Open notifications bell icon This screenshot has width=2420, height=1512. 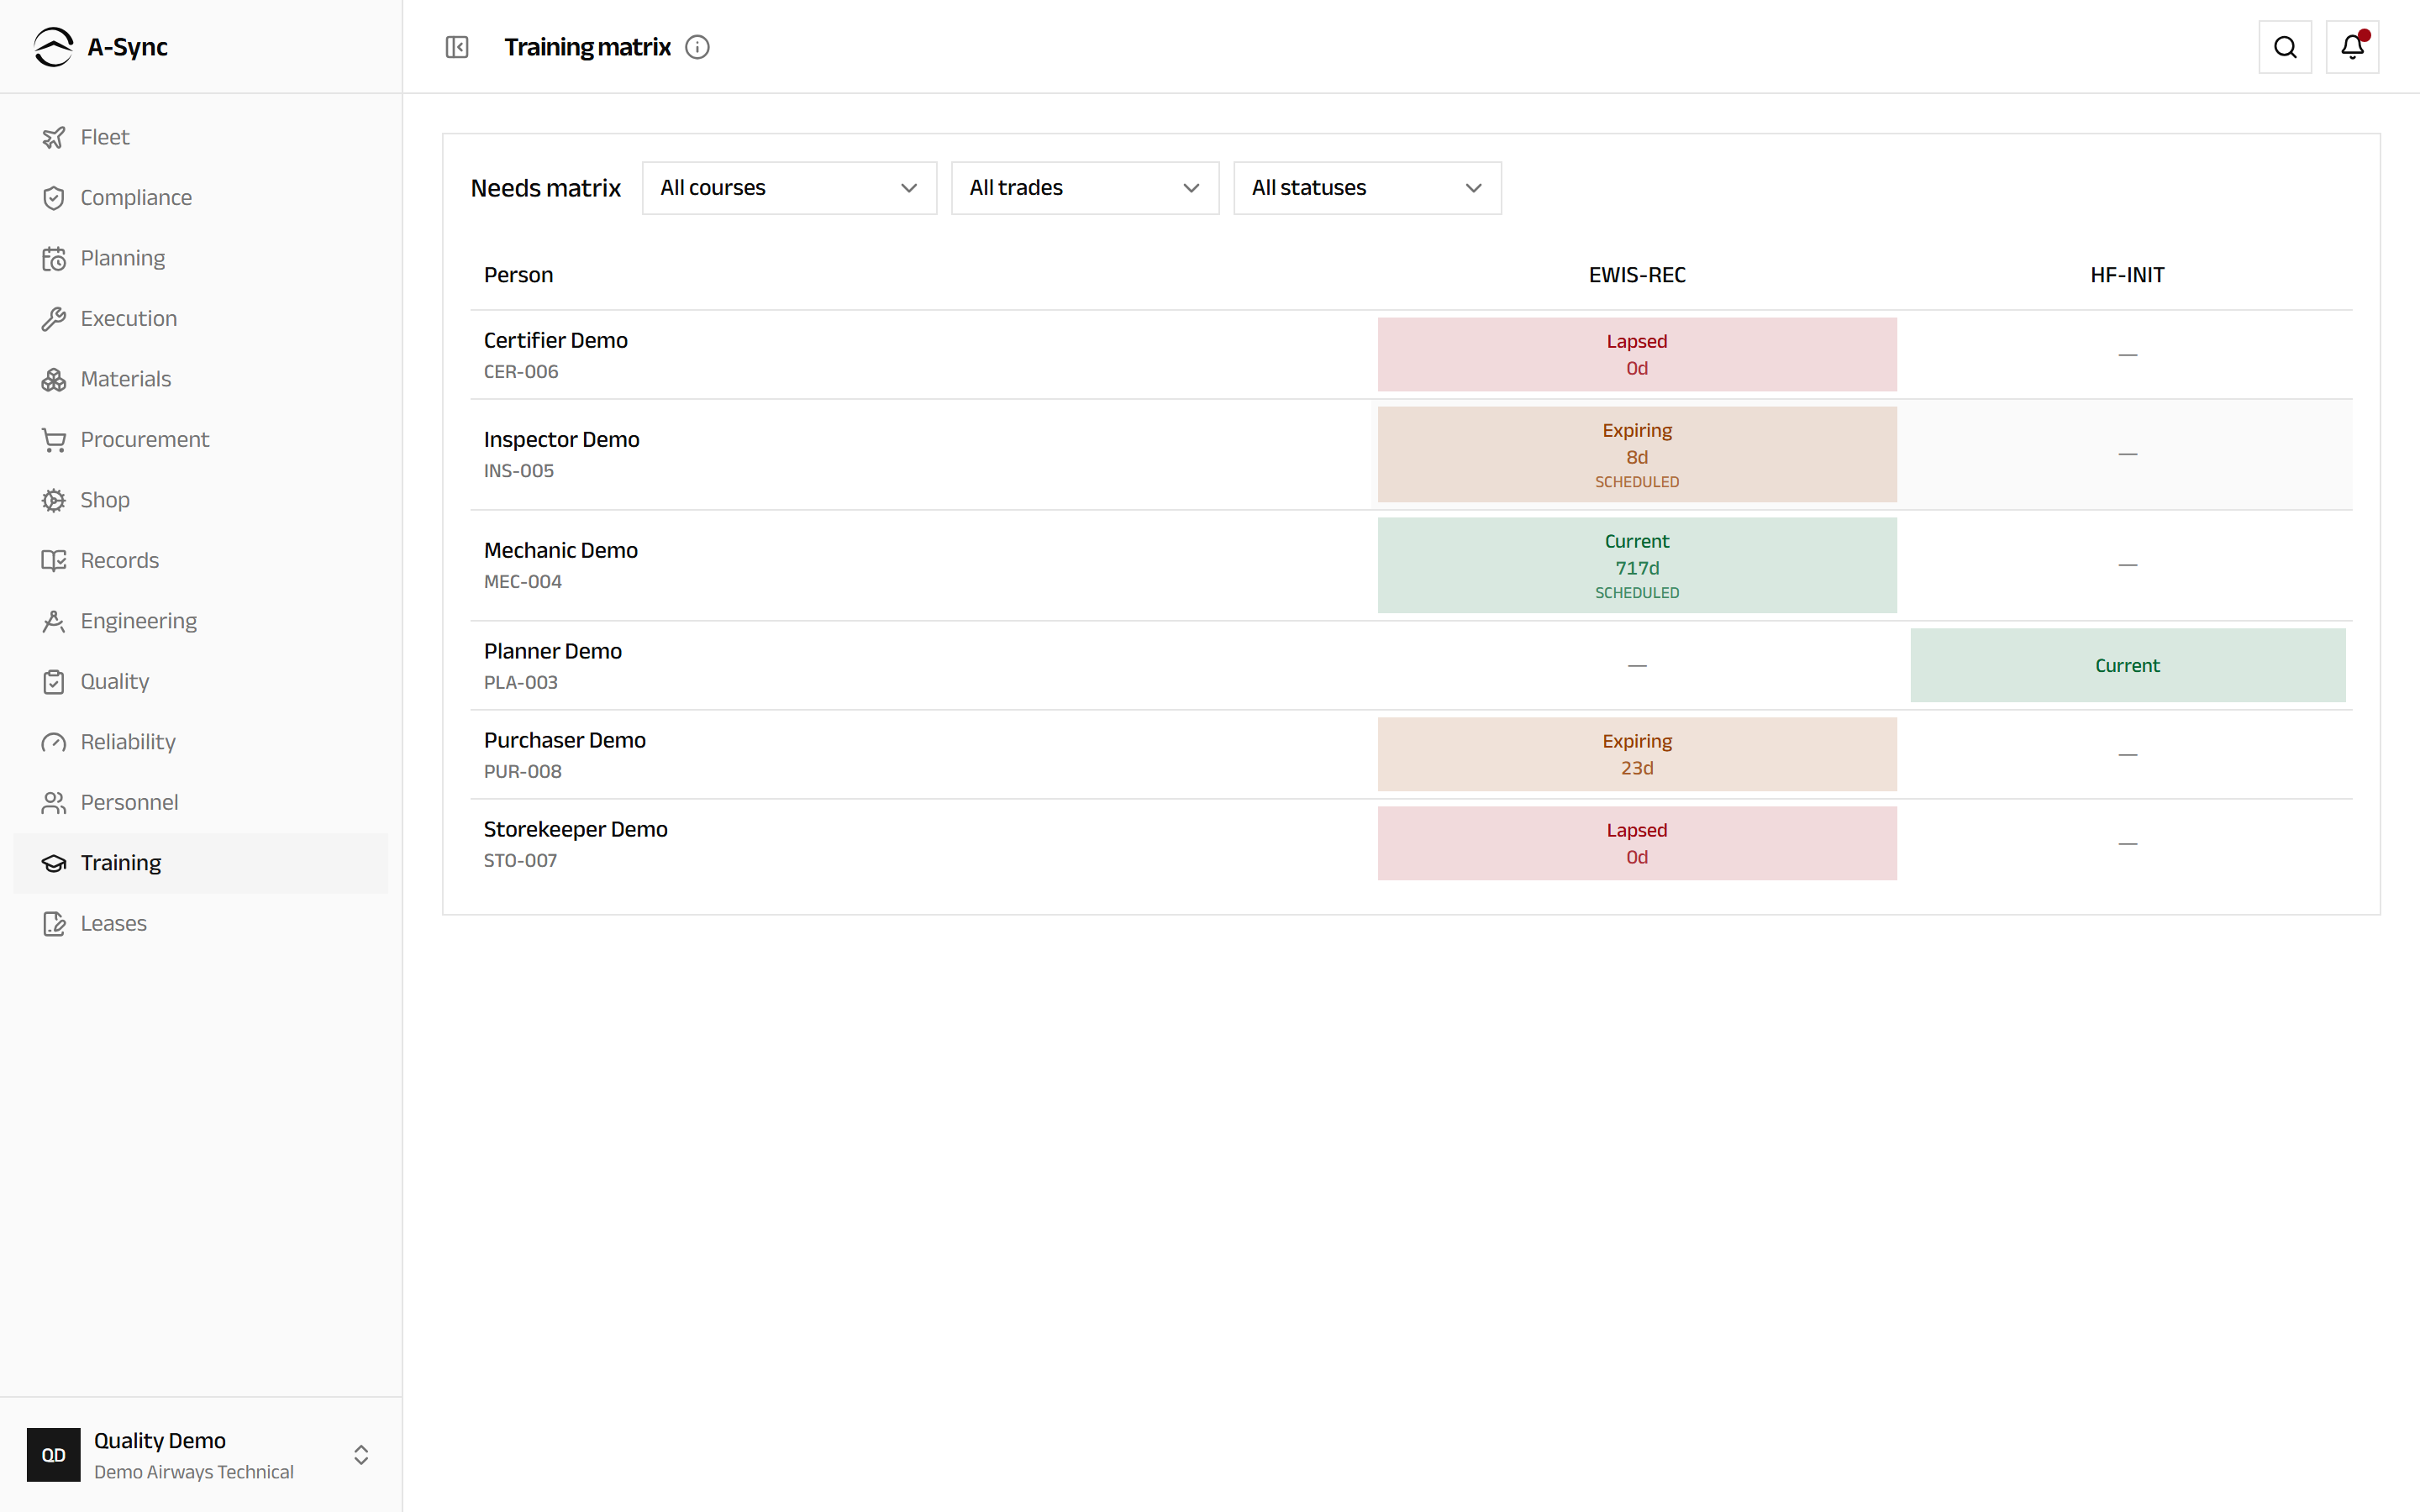[2352, 47]
